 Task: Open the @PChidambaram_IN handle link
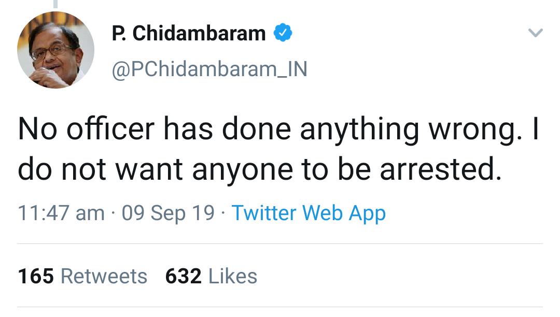[209, 69]
